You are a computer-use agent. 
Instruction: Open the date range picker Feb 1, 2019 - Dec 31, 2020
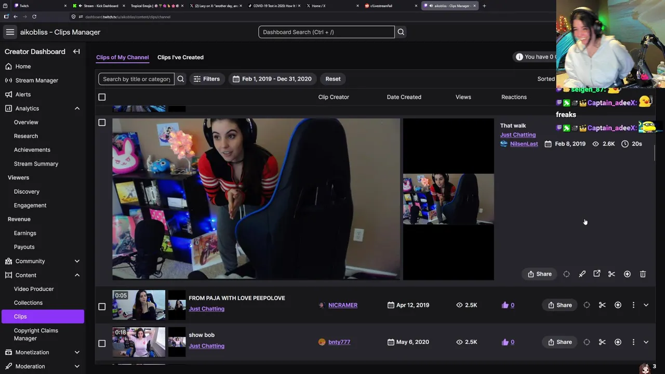pyautogui.click(x=272, y=79)
